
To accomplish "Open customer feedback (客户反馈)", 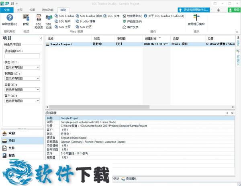I will (131, 27).
